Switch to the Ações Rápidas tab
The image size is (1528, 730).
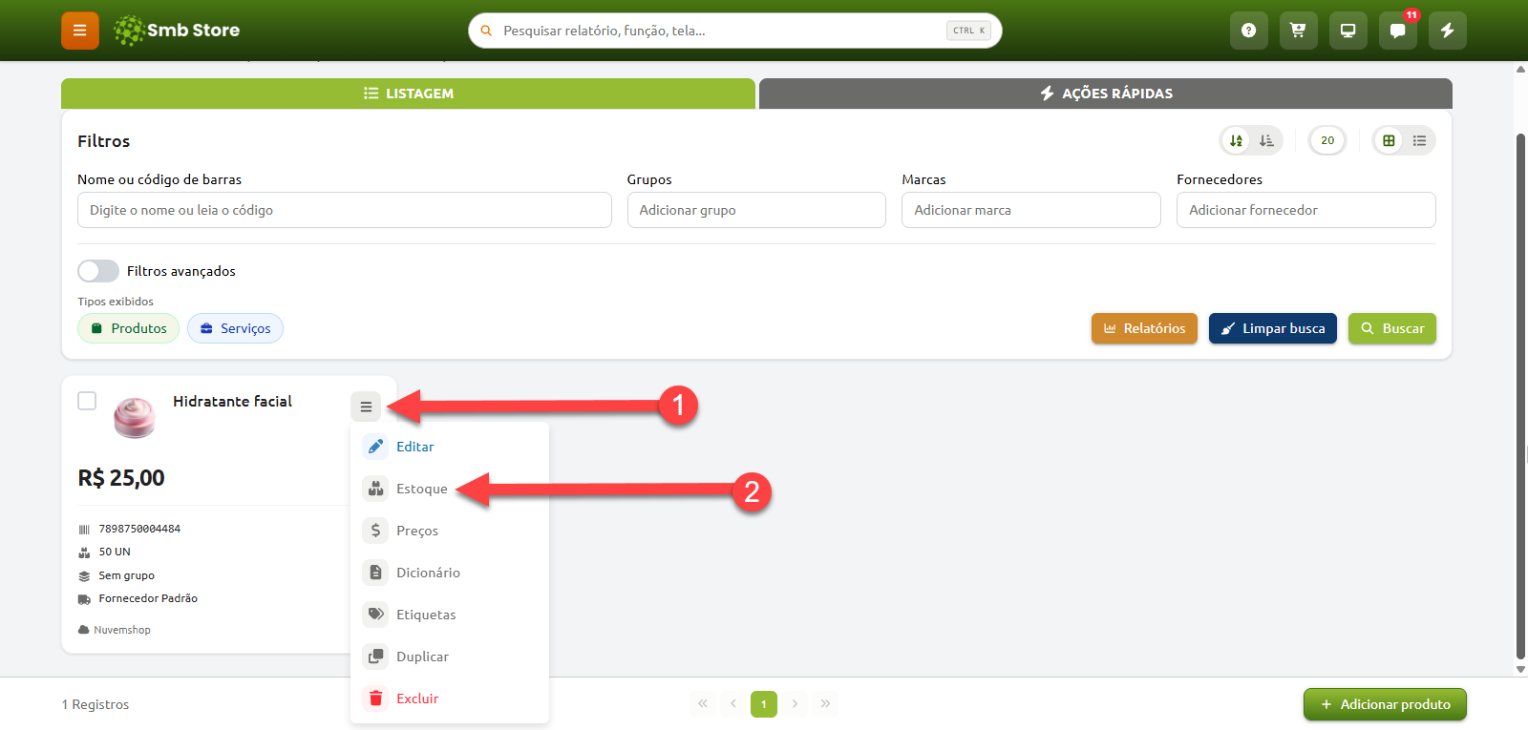tap(1106, 94)
